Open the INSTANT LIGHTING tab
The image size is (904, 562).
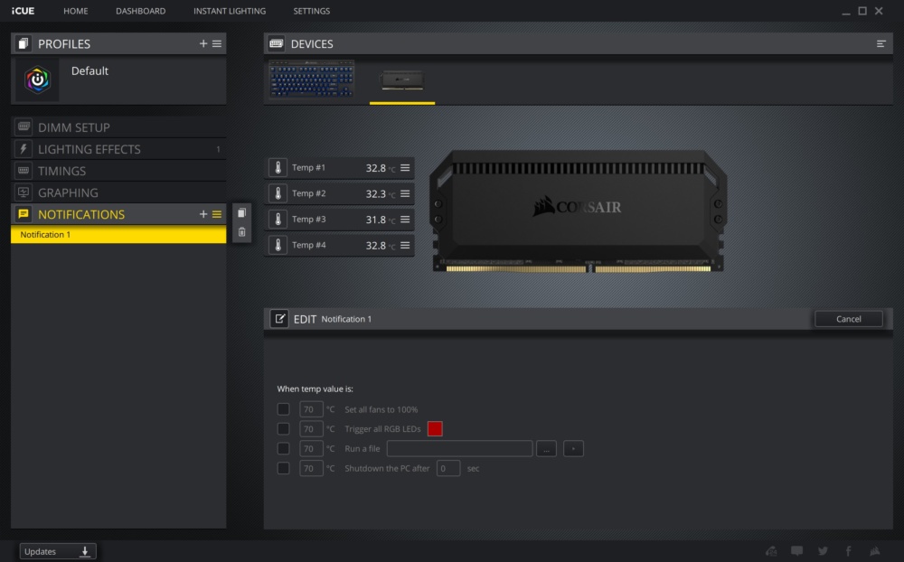(230, 11)
